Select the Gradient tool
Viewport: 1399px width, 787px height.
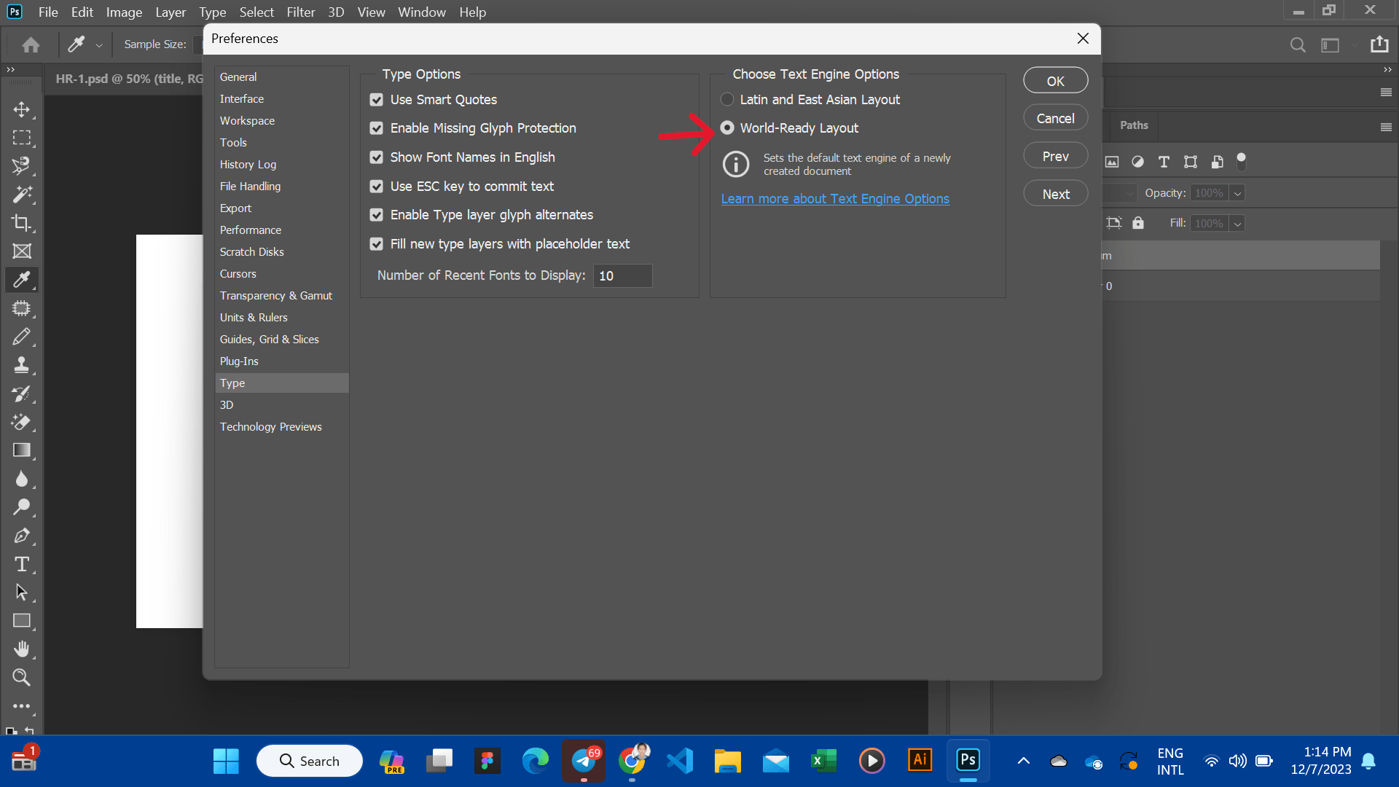click(x=22, y=450)
